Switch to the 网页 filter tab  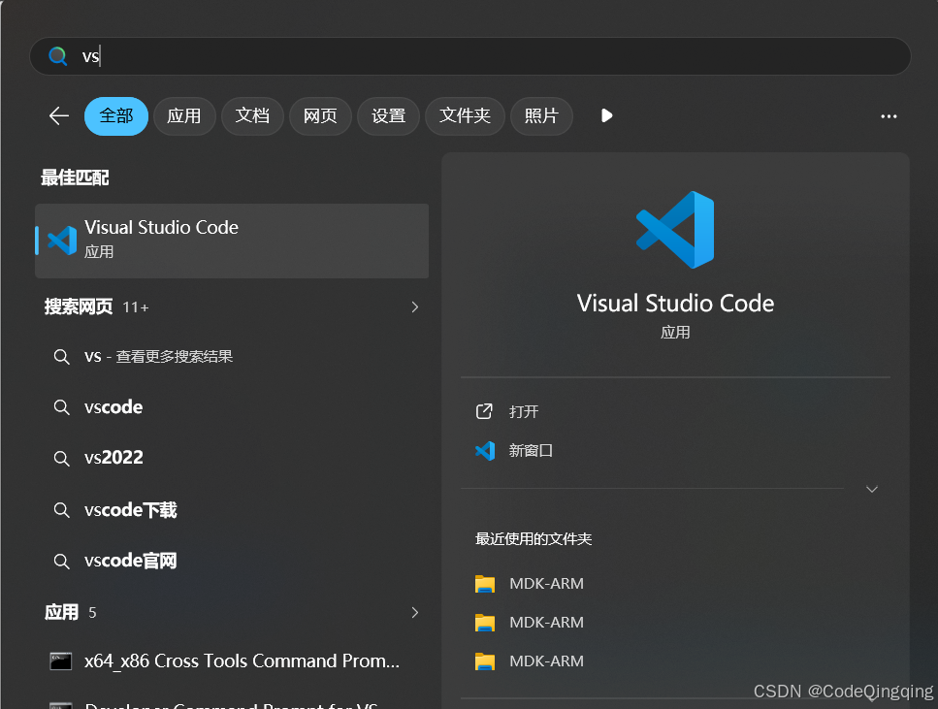click(x=320, y=116)
